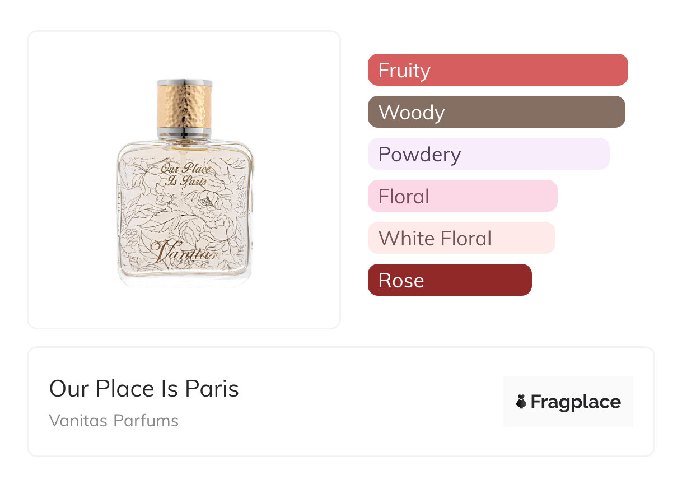682x484 pixels.
Task: Click the Fragplace bottle logo icon
Action: pyautogui.click(x=521, y=402)
